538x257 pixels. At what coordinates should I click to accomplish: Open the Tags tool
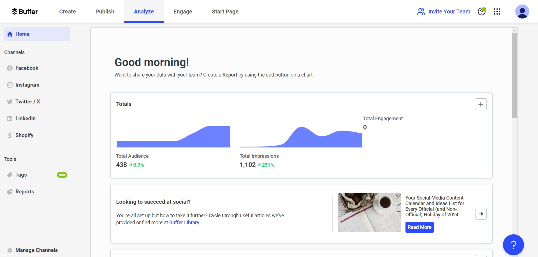pyautogui.click(x=21, y=175)
